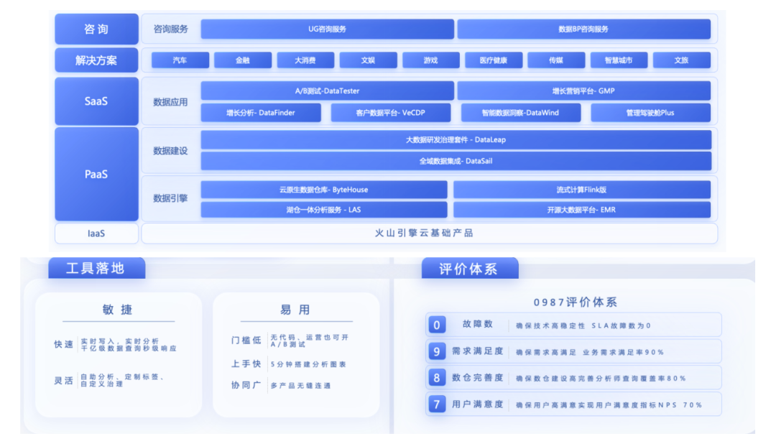Open 云原生数据仓库-ByteHouse block
The image size is (776, 444).
tap(323, 190)
